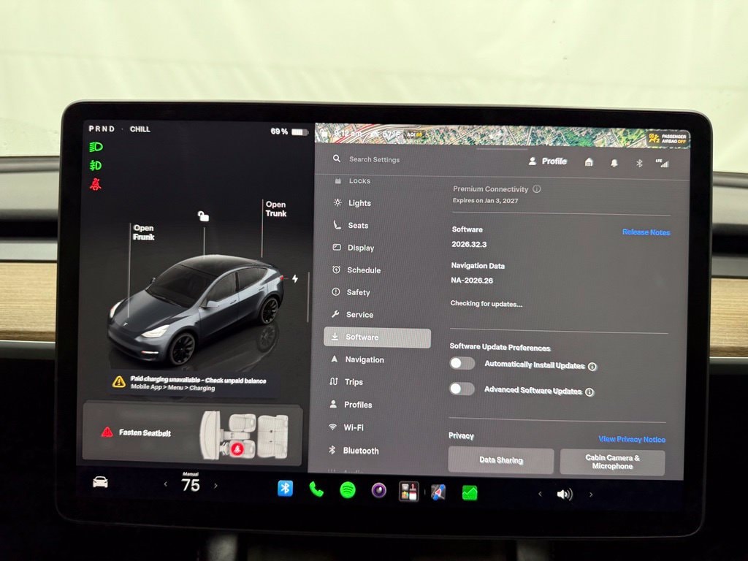Tap the blue Bluetooth dock icon
Viewport: 748px width, 561px height.
286,488
